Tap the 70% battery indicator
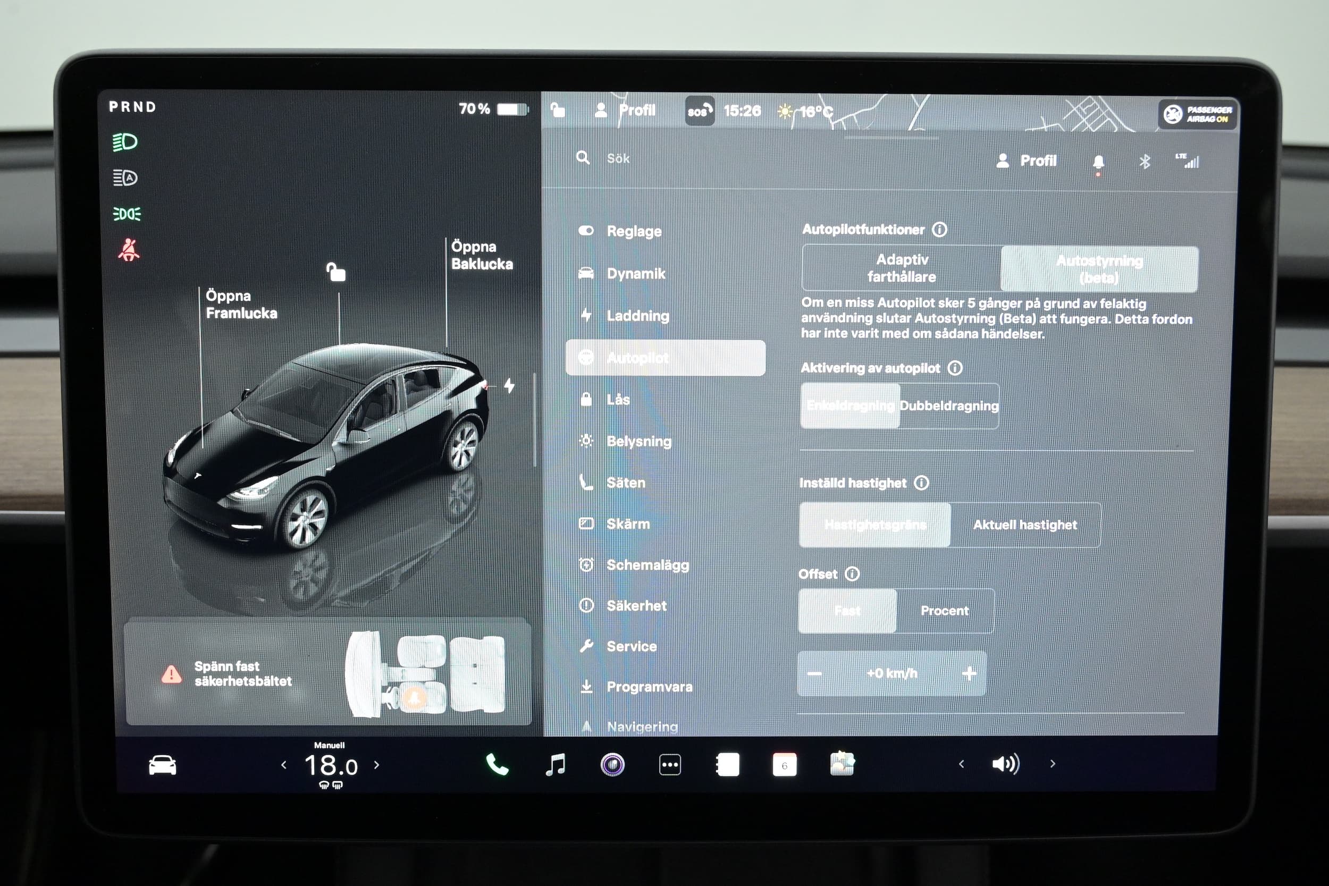This screenshot has width=1329, height=886. (493, 109)
